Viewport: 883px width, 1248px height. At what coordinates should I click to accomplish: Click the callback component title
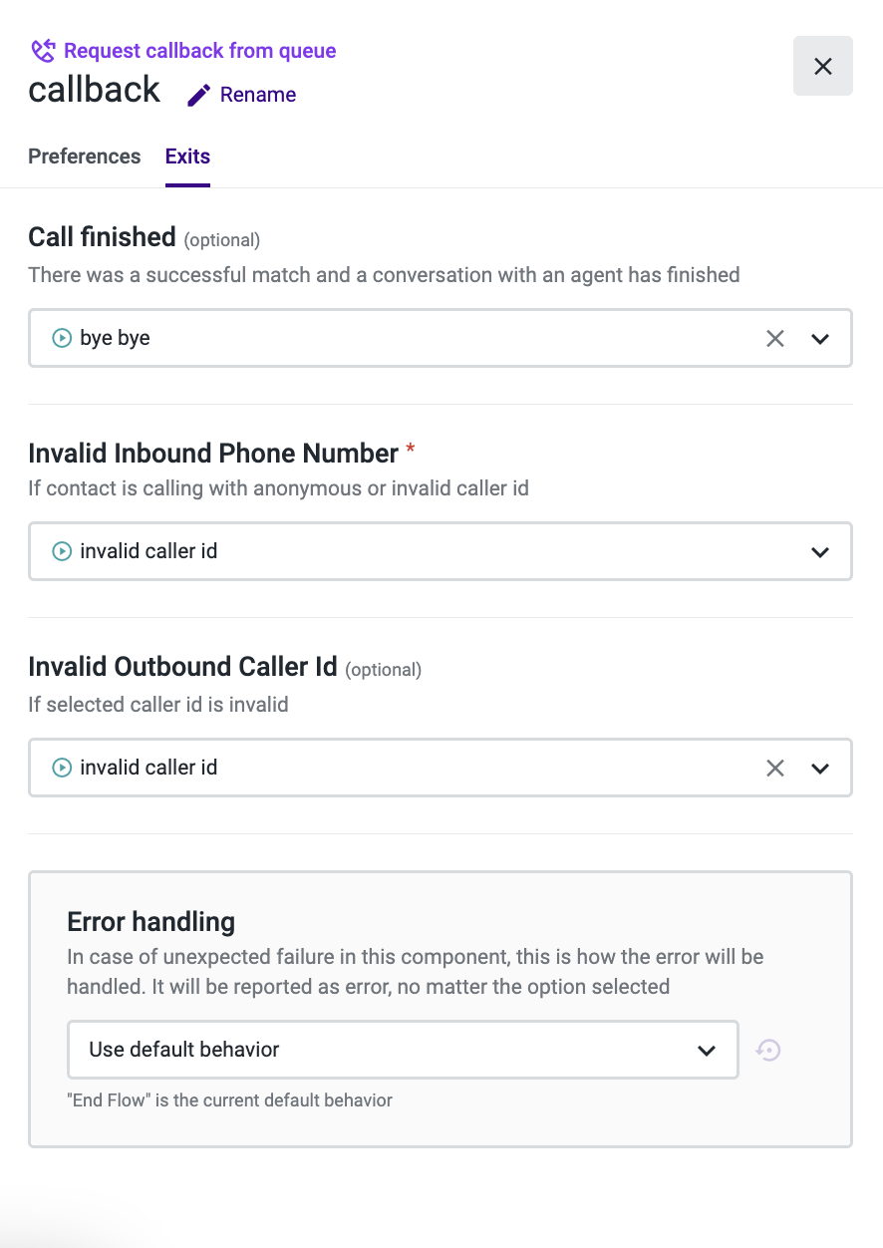94,90
